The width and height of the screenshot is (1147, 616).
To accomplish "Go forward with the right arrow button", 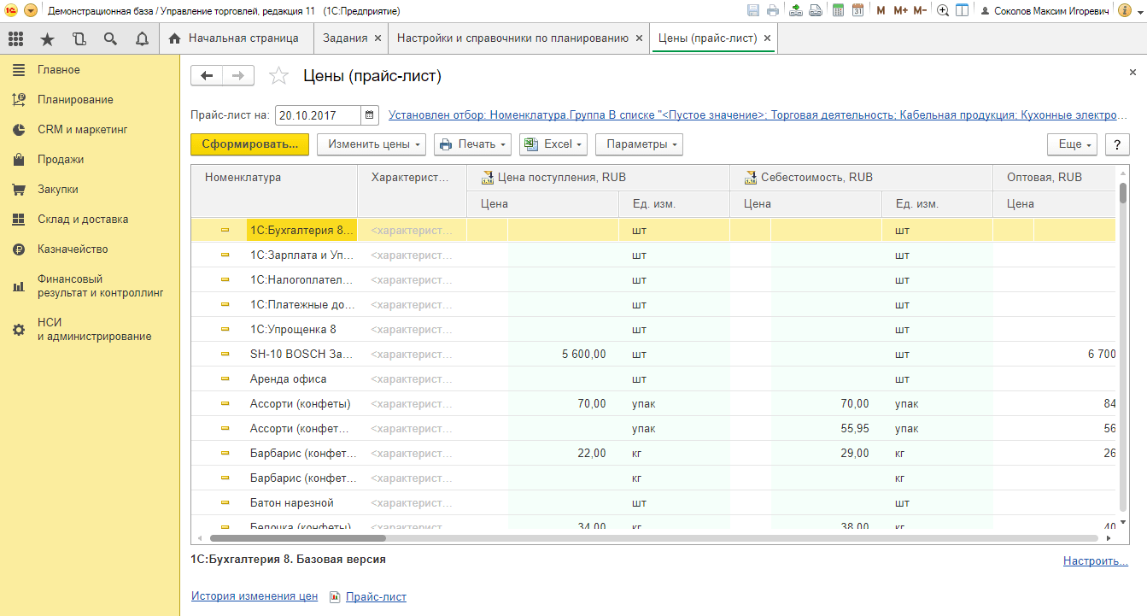I will (238, 76).
